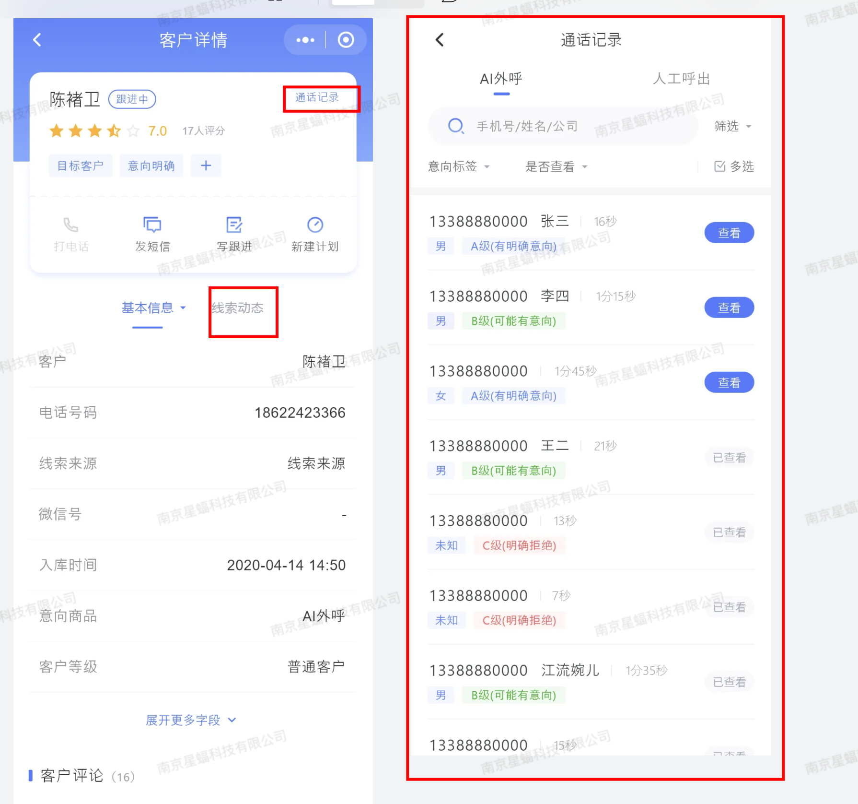Tap the search magnifier icon
858x804 pixels.
(x=456, y=126)
